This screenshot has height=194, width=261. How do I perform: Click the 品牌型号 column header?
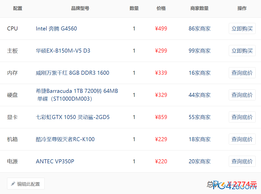[x=80, y=8]
